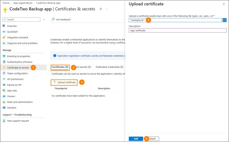The image size is (229, 142).
Task: Open the Quickstart page
Action: 12,32
